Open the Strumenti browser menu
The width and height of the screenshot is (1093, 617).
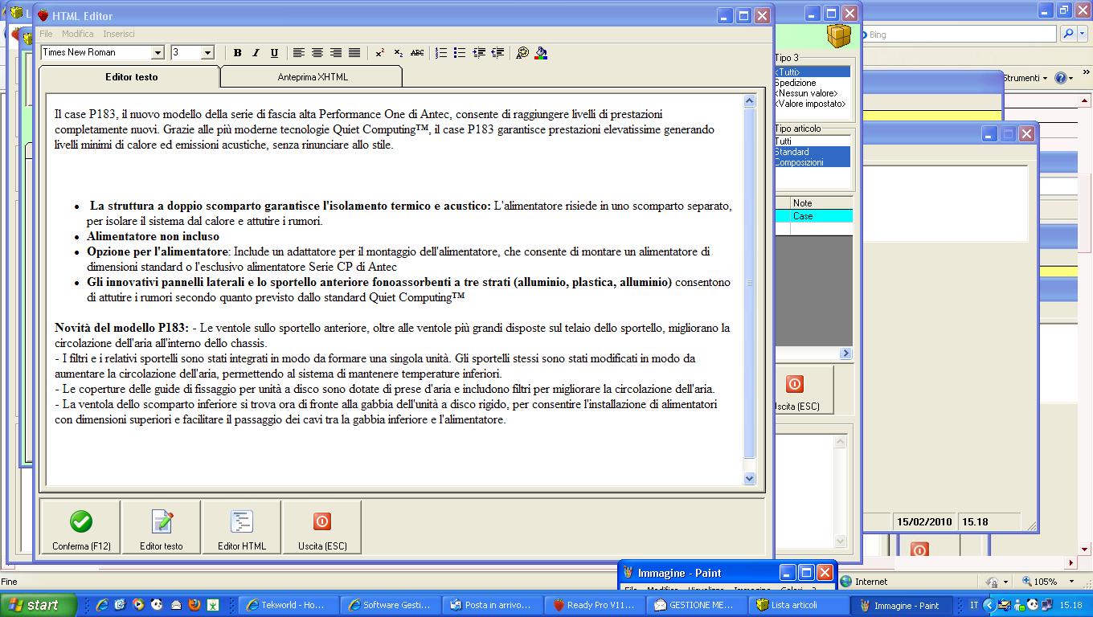tap(1025, 78)
